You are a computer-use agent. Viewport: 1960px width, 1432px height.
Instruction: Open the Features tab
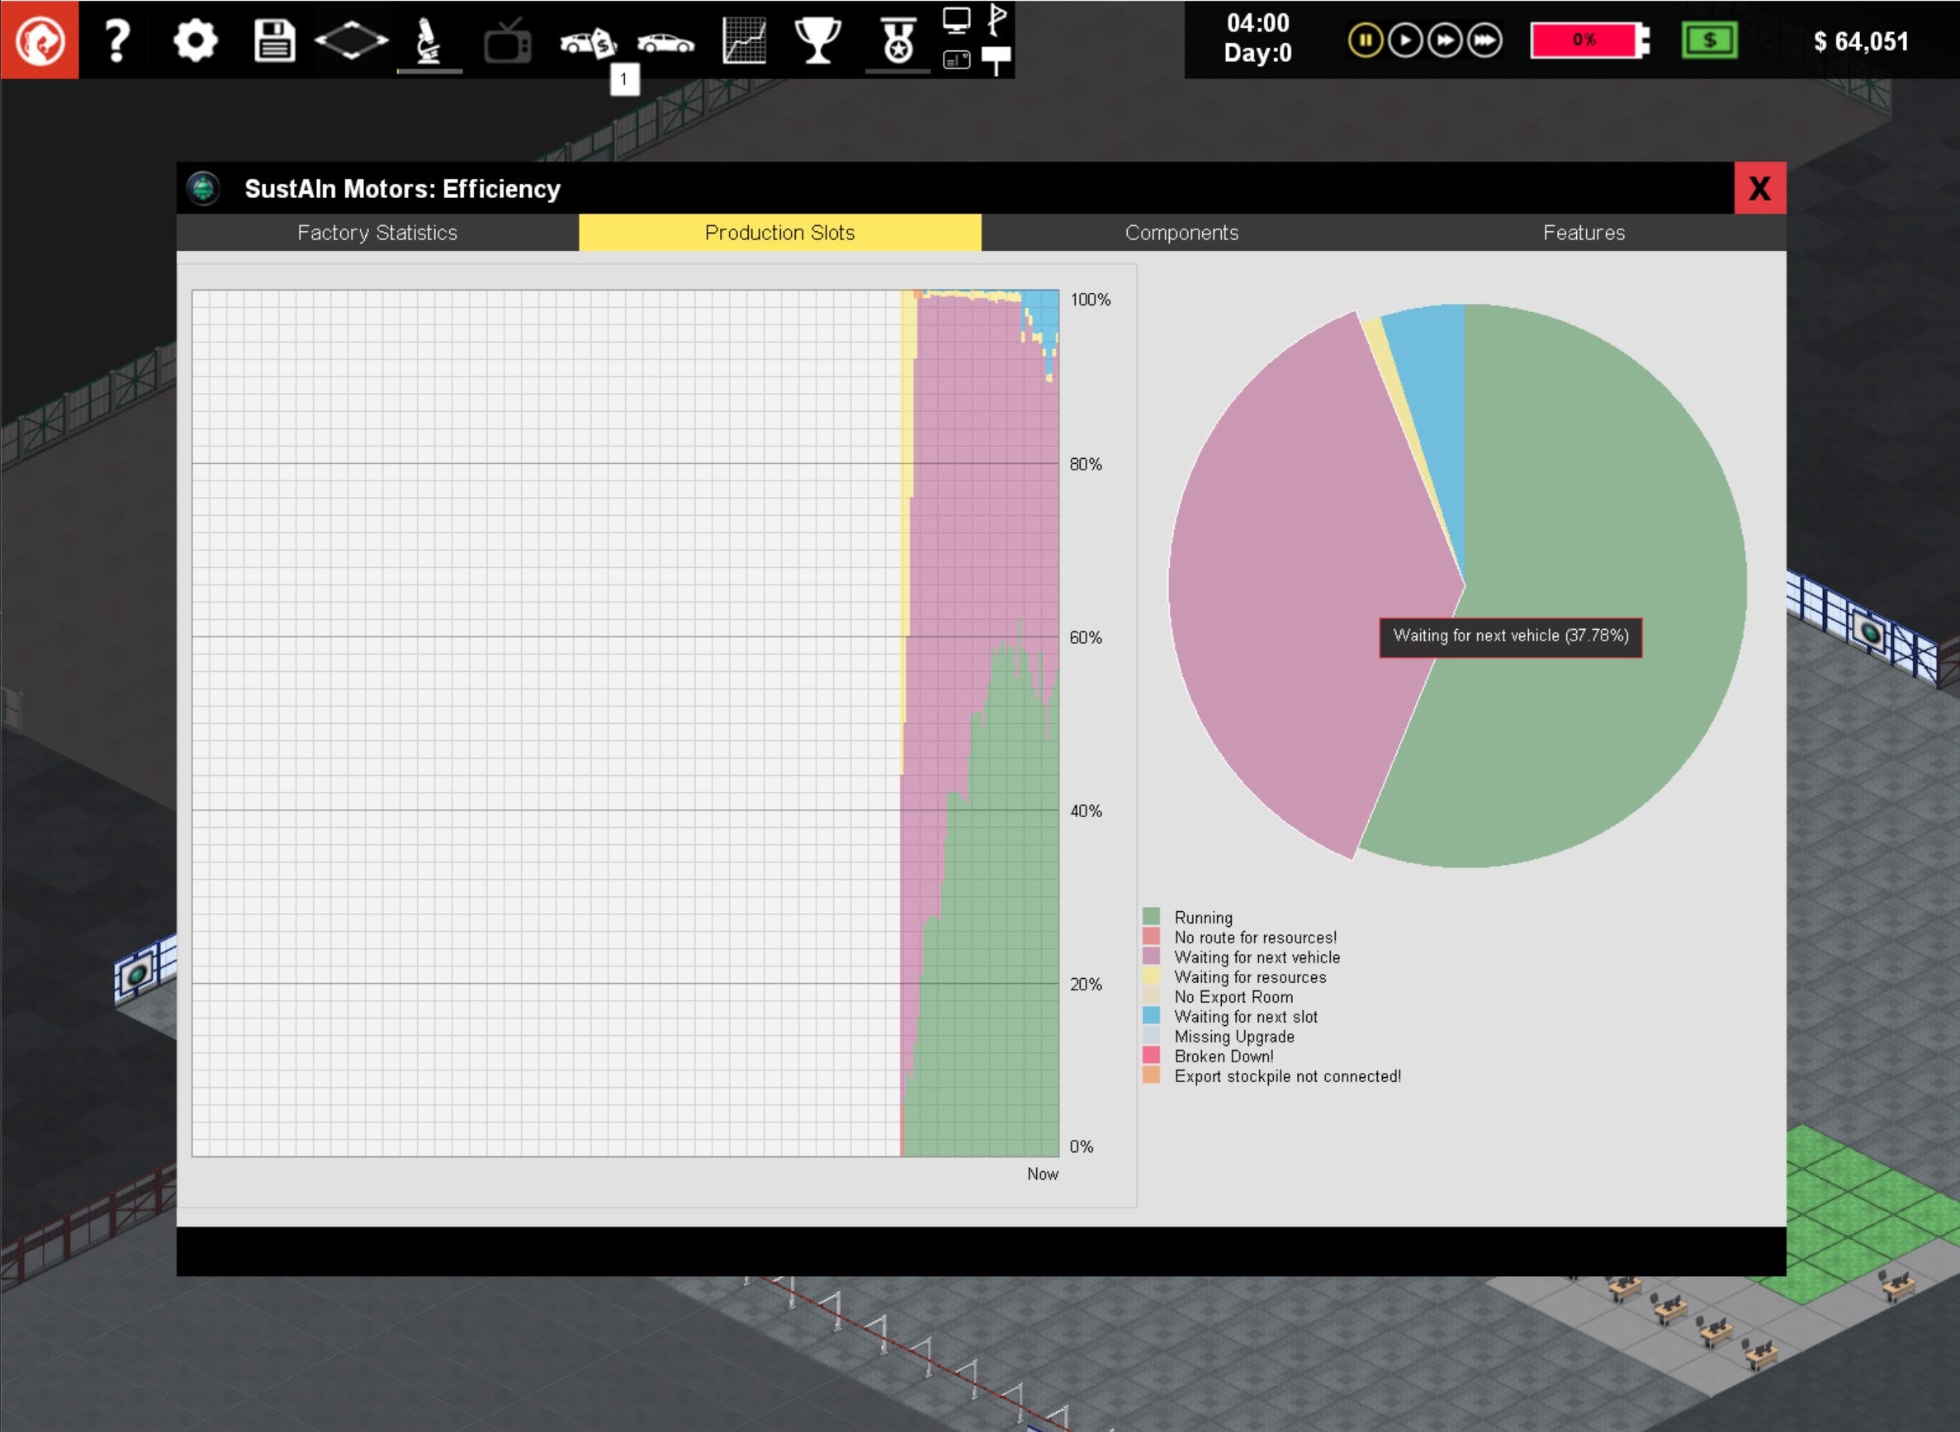click(1584, 232)
